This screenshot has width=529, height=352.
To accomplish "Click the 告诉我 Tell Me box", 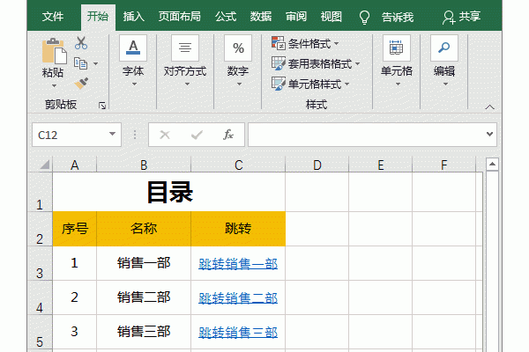I will 398,17.
